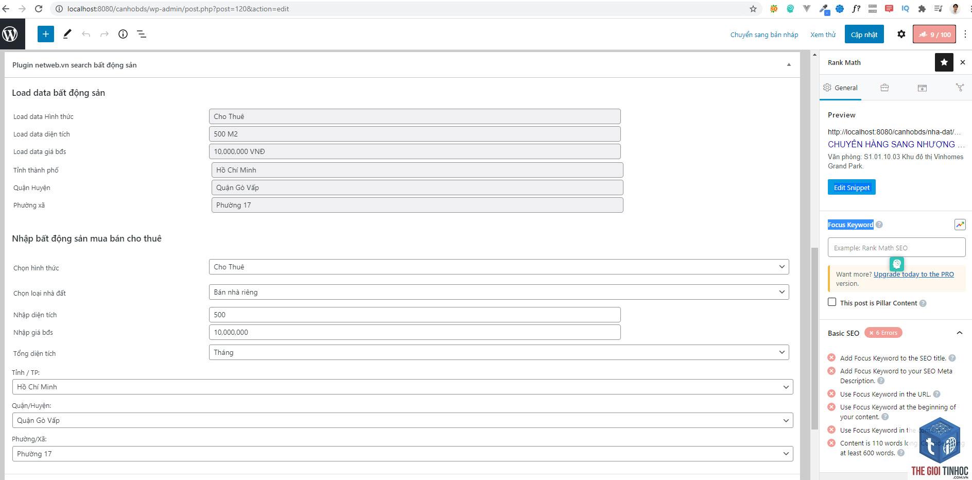Image resolution: width=972 pixels, height=480 pixels.
Task: Open the Chọn loại nhà đất dropdown
Action: 499,292
